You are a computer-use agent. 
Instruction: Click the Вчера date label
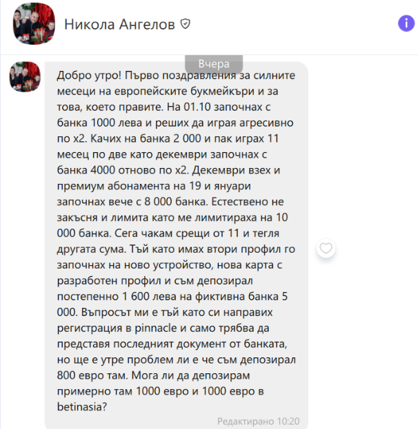214,64
